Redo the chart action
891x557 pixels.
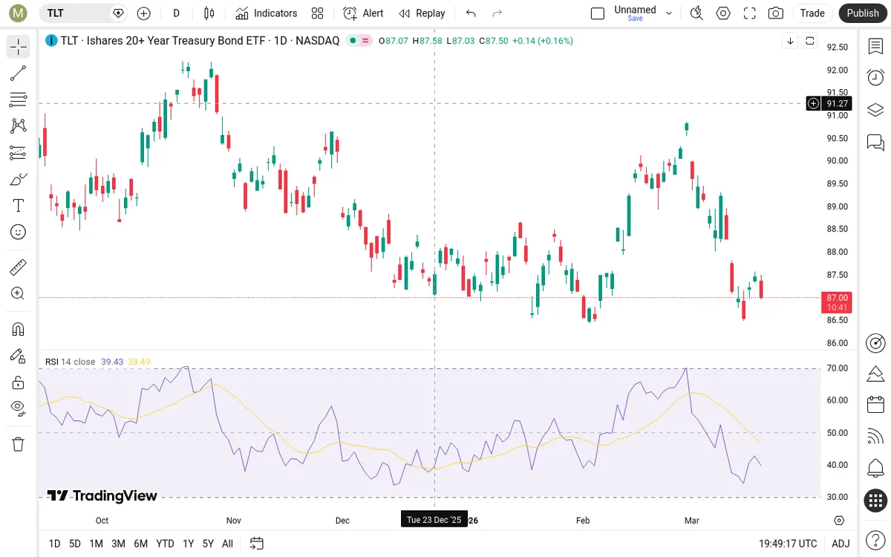(497, 13)
